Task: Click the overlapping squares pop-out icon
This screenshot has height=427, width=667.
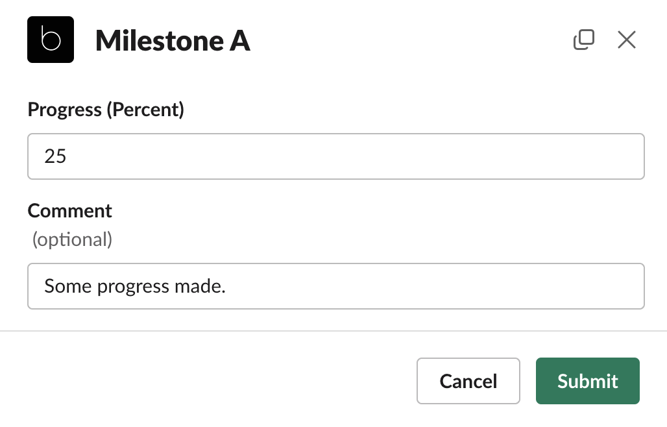Action: click(x=584, y=40)
